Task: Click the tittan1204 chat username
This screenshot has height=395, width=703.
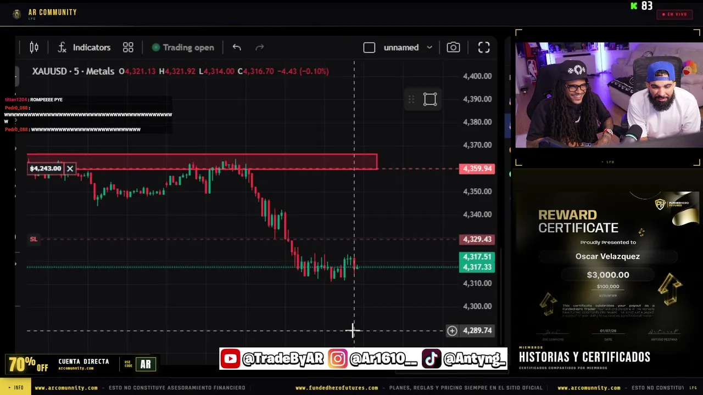Action: point(15,100)
